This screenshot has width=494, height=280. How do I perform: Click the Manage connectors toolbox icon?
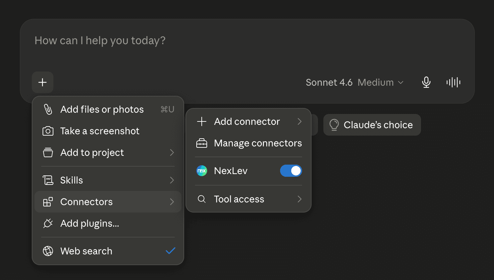click(202, 143)
